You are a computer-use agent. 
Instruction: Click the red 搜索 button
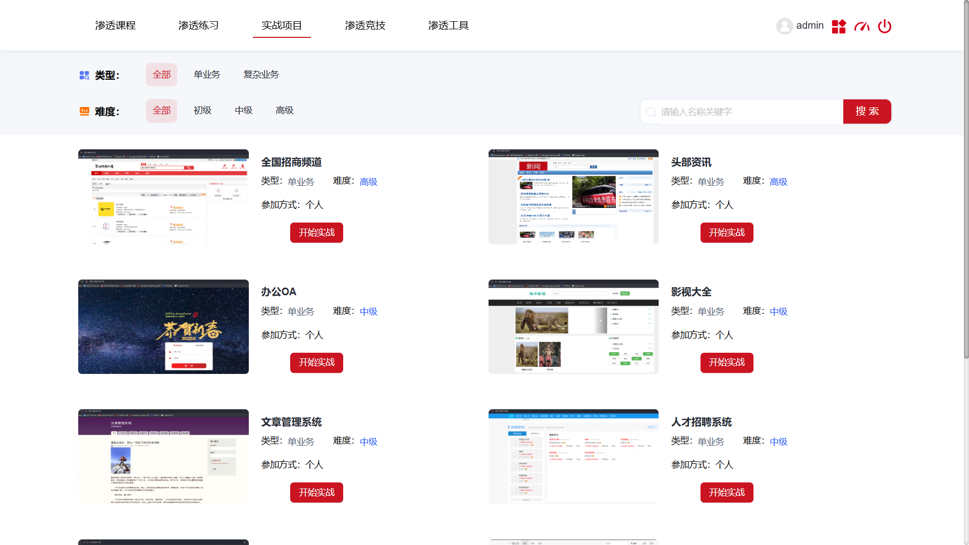[x=867, y=112]
